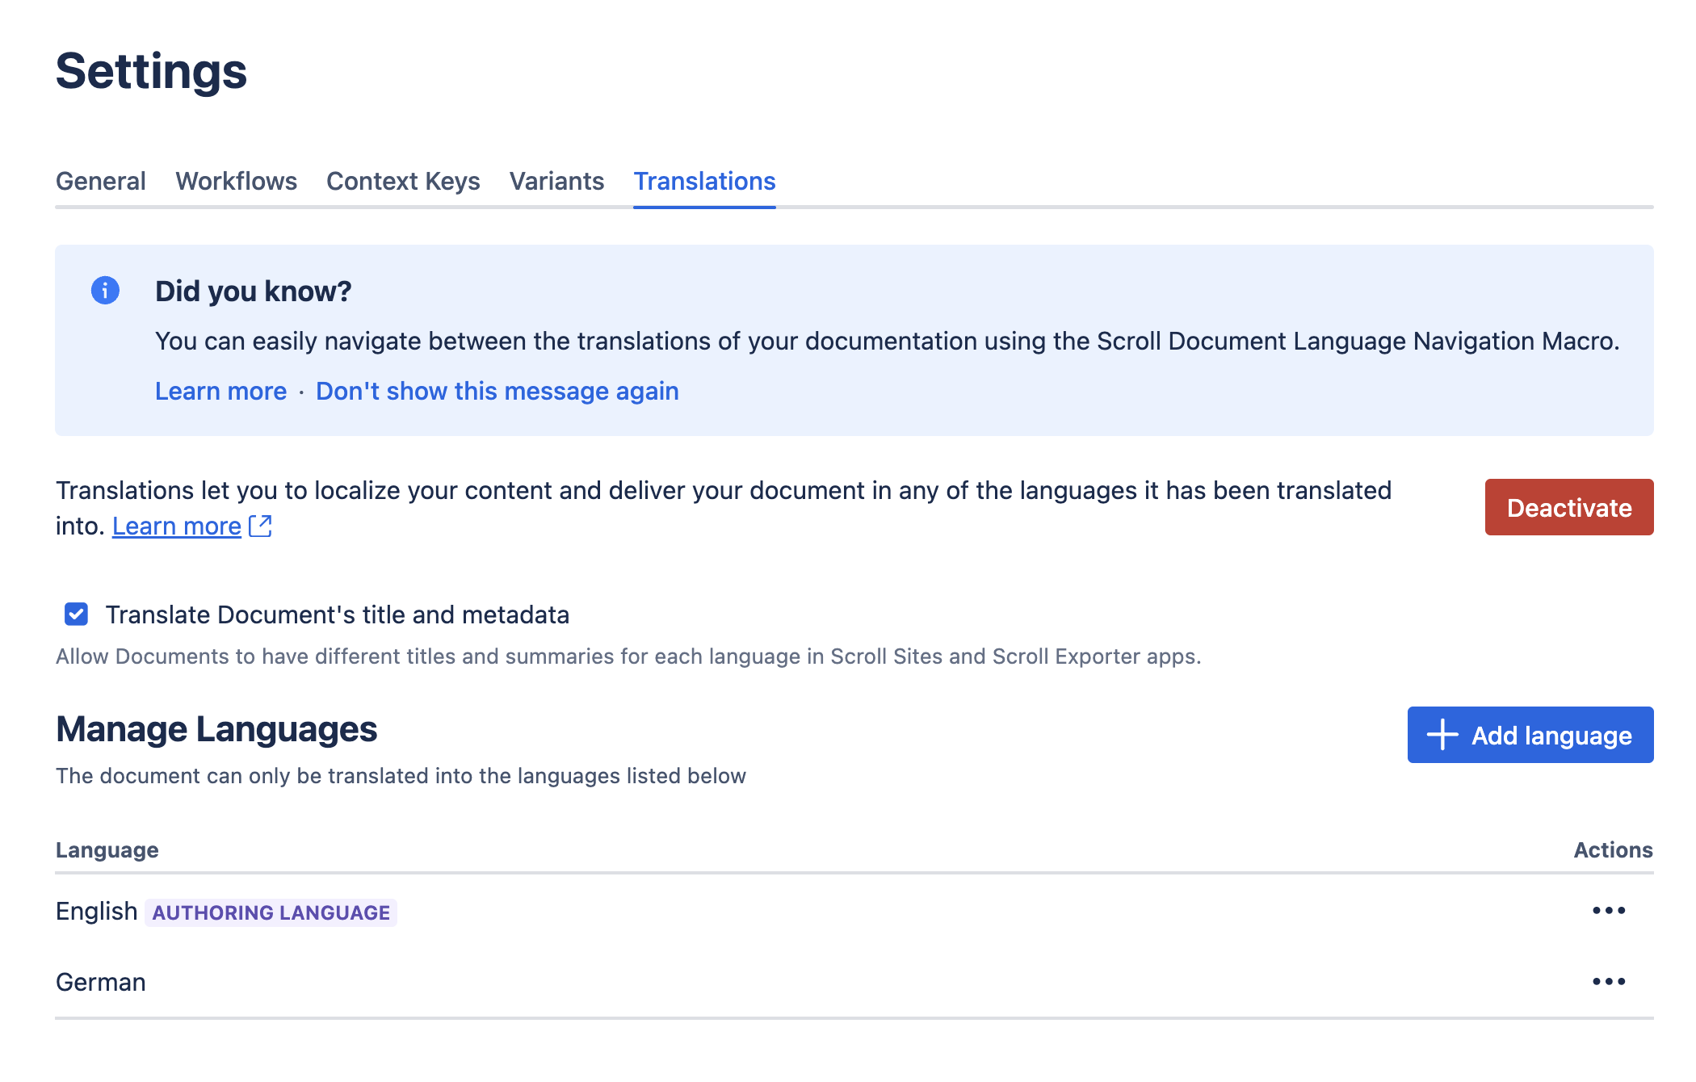This screenshot has width=1696, height=1082.
Task: Open Learn more about translations
Action: pyautogui.click(x=177, y=526)
